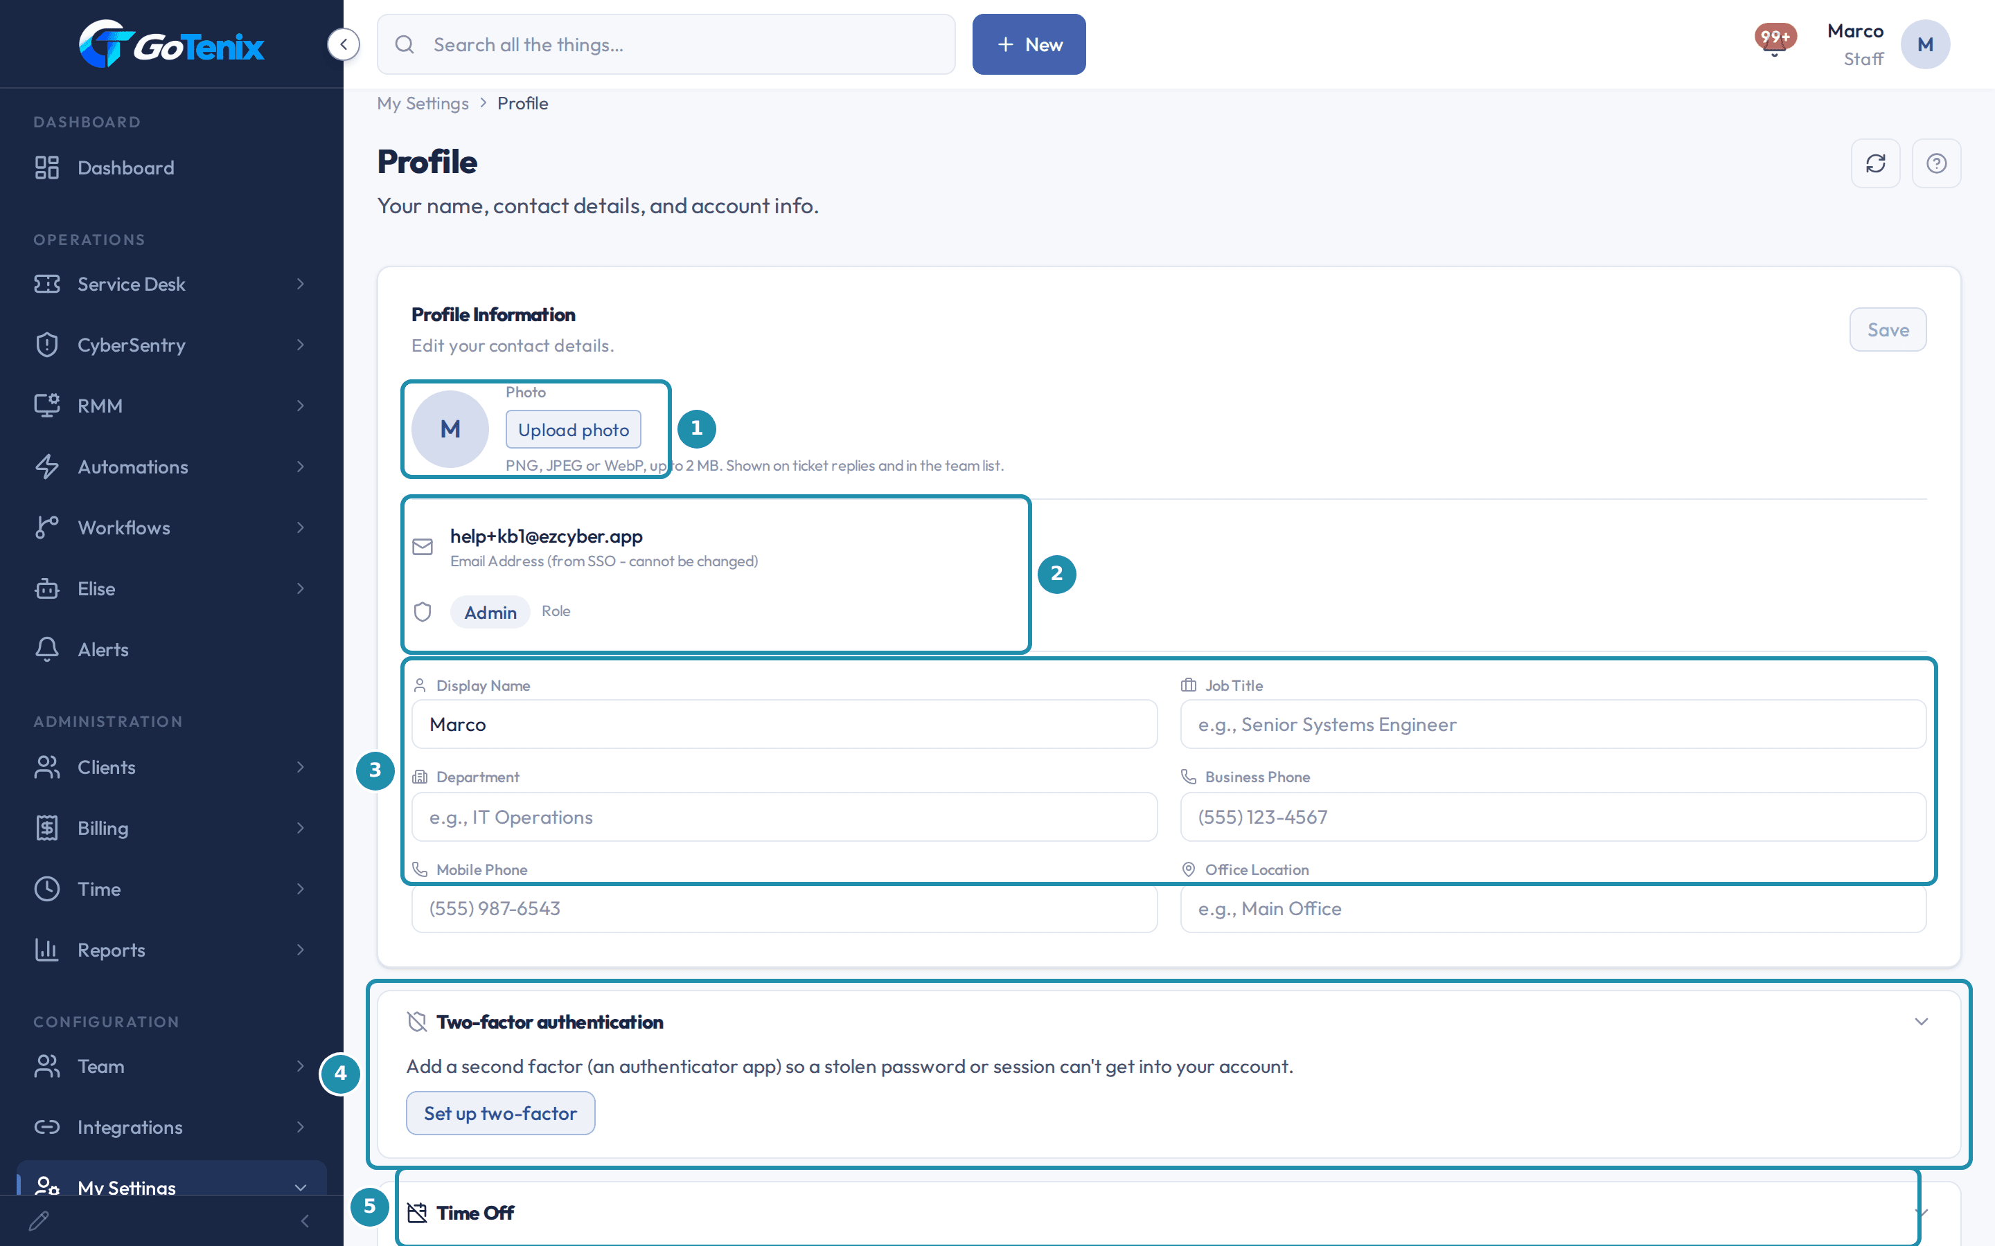Click the Reports bar chart icon

click(x=47, y=950)
